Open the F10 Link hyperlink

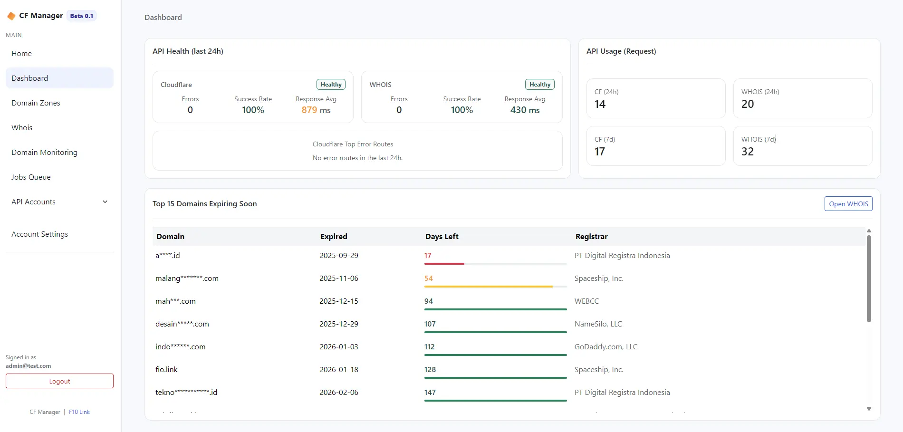click(79, 412)
